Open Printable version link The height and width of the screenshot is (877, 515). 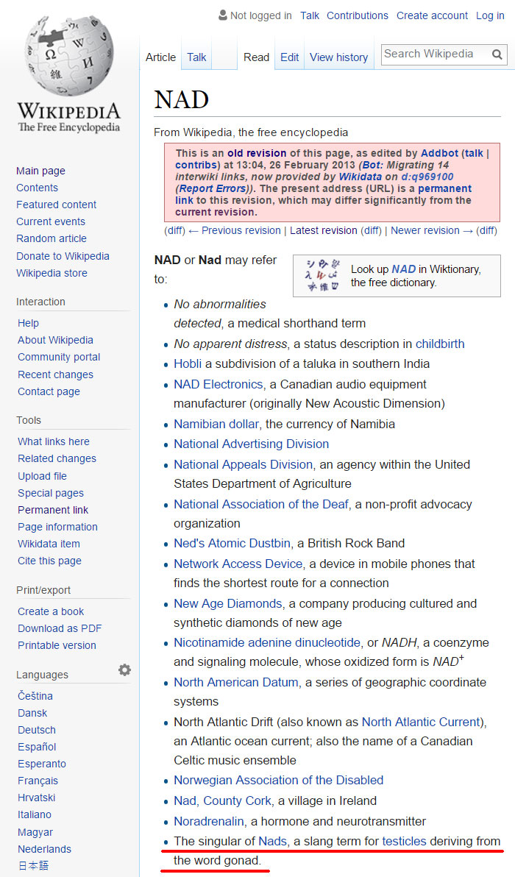tap(57, 645)
